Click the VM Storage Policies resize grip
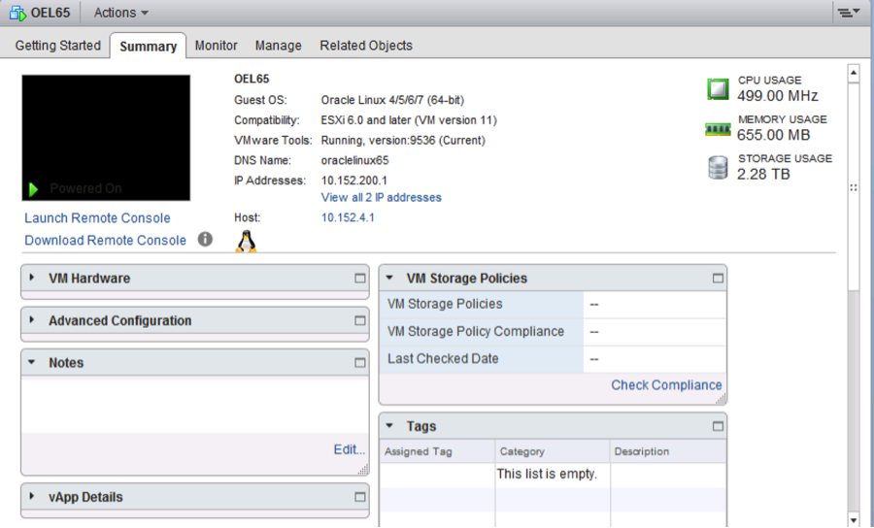Viewport: 874px width, 528px height. click(721, 399)
